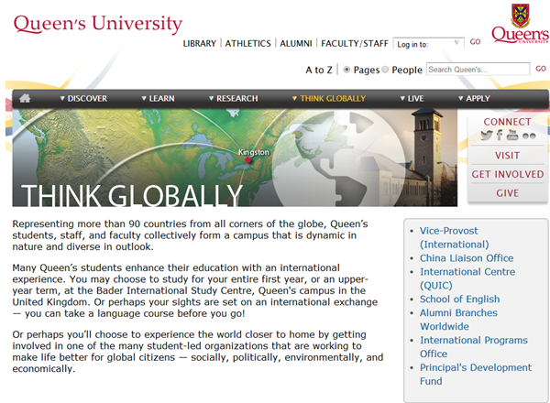Open the 'Log in to:' dropdown

click(x=429, y=44)
